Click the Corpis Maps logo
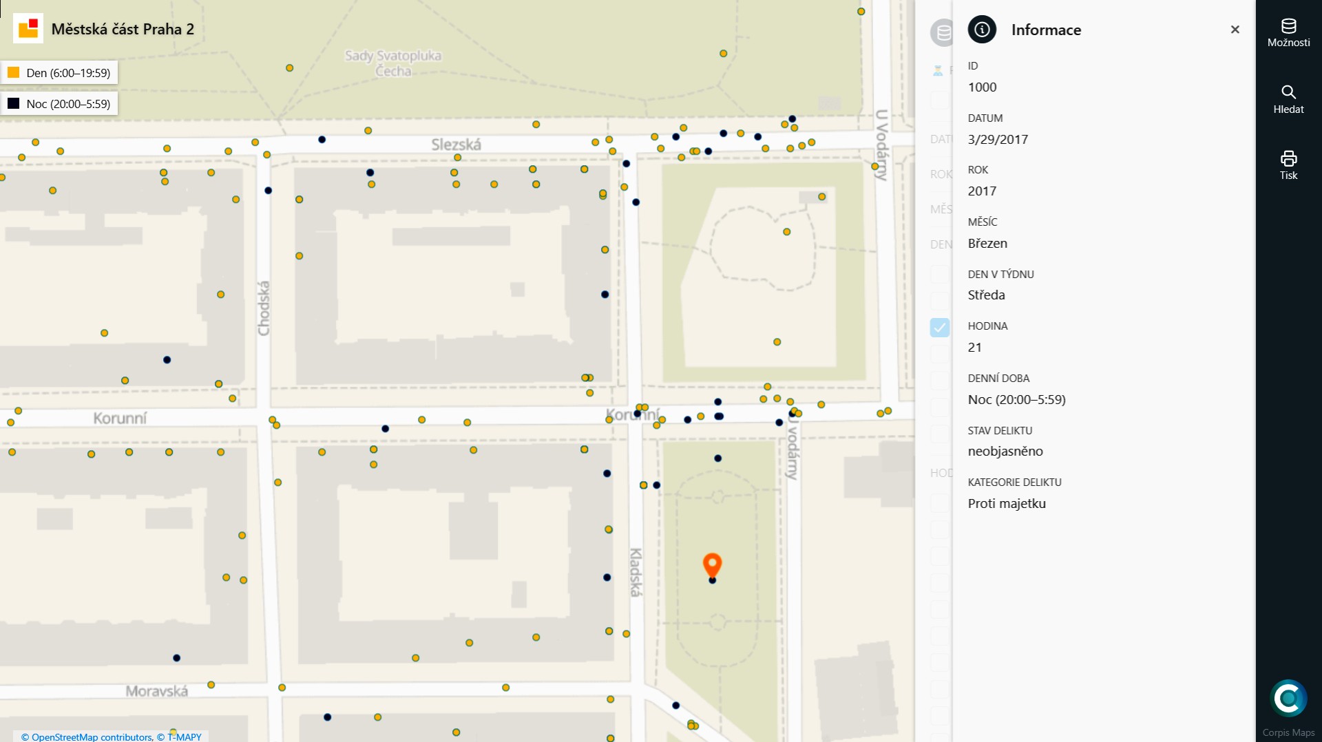1322x742 pixels. pos(1288,699)
